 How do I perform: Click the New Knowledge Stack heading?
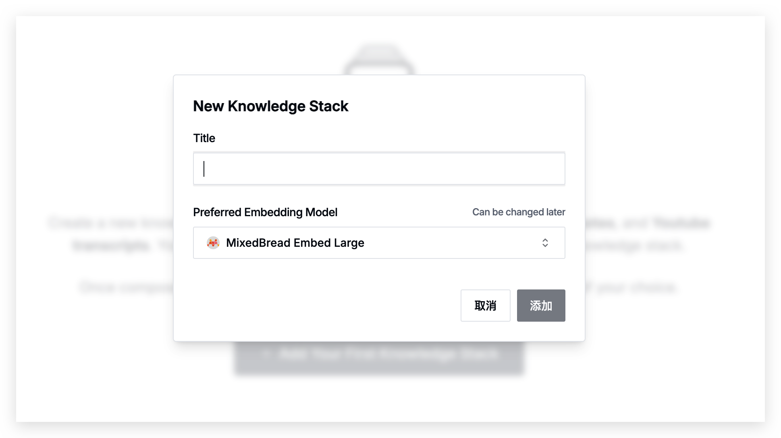(x=270, y=106)
